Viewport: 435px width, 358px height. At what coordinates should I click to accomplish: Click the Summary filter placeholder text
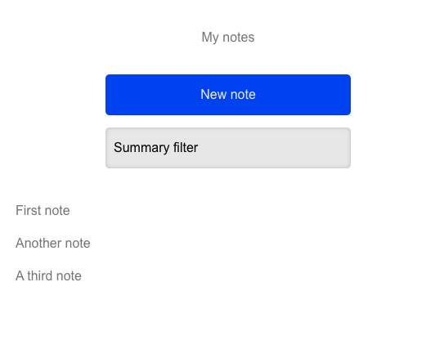tap(155, 147)
